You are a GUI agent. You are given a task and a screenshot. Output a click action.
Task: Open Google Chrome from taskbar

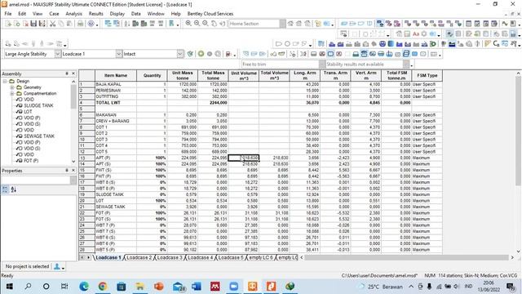103,287
